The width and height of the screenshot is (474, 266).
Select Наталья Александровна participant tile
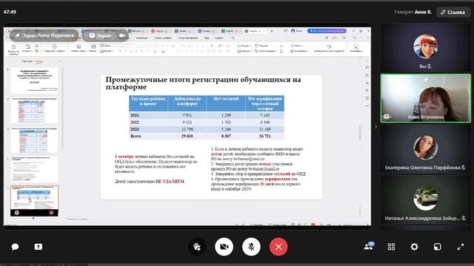click(x=425, y=199)
